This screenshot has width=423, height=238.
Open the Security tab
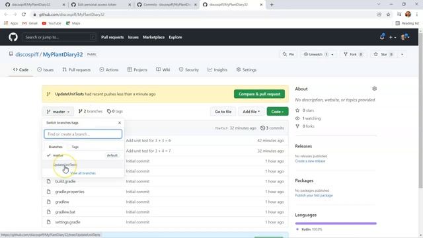tap(189, 69)
